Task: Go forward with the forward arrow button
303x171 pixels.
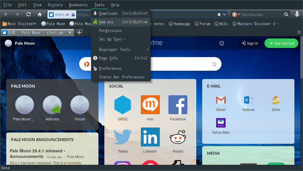Action: (17, 14)
